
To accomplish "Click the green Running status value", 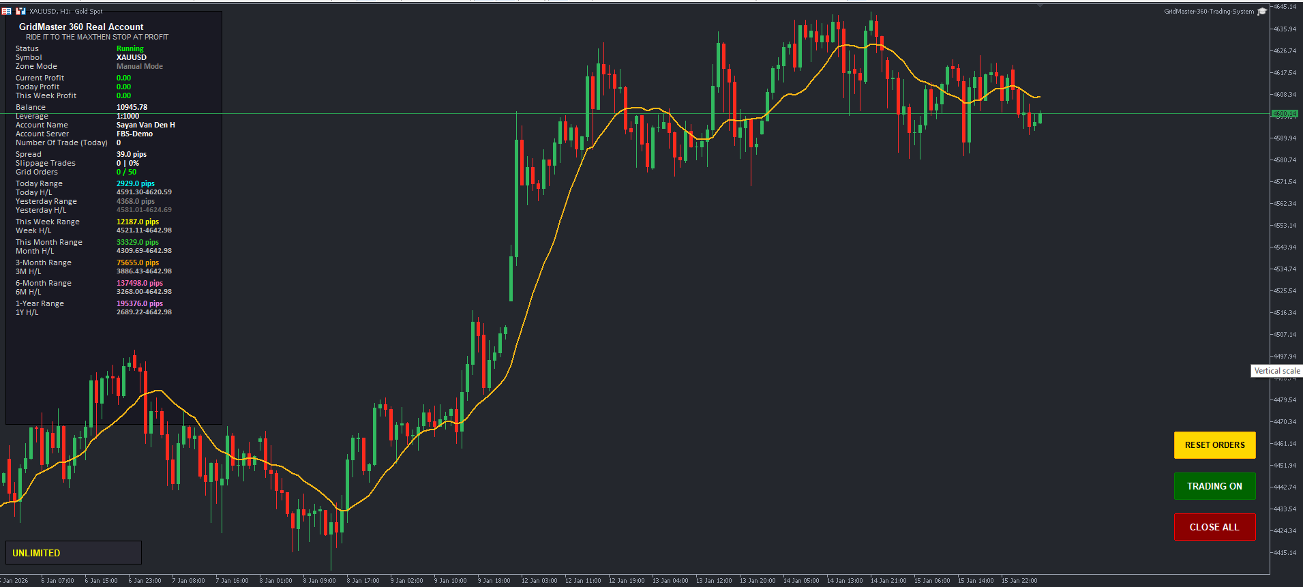I will coord(130,48).
